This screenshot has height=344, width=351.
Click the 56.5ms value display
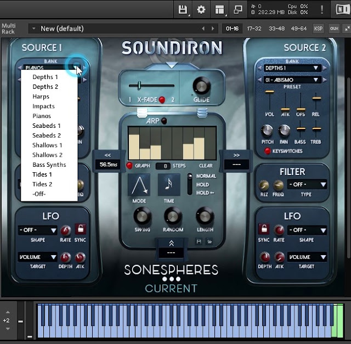pyautogui.click(x=108, y=165)
